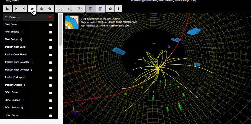Toggle the Tracker Outer Barrel checkbox
The image size is (251, 124).
(x=50, y=55)
